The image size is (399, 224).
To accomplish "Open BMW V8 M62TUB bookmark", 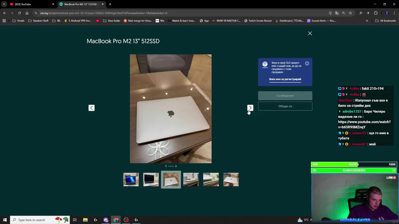I will point(226,21).
